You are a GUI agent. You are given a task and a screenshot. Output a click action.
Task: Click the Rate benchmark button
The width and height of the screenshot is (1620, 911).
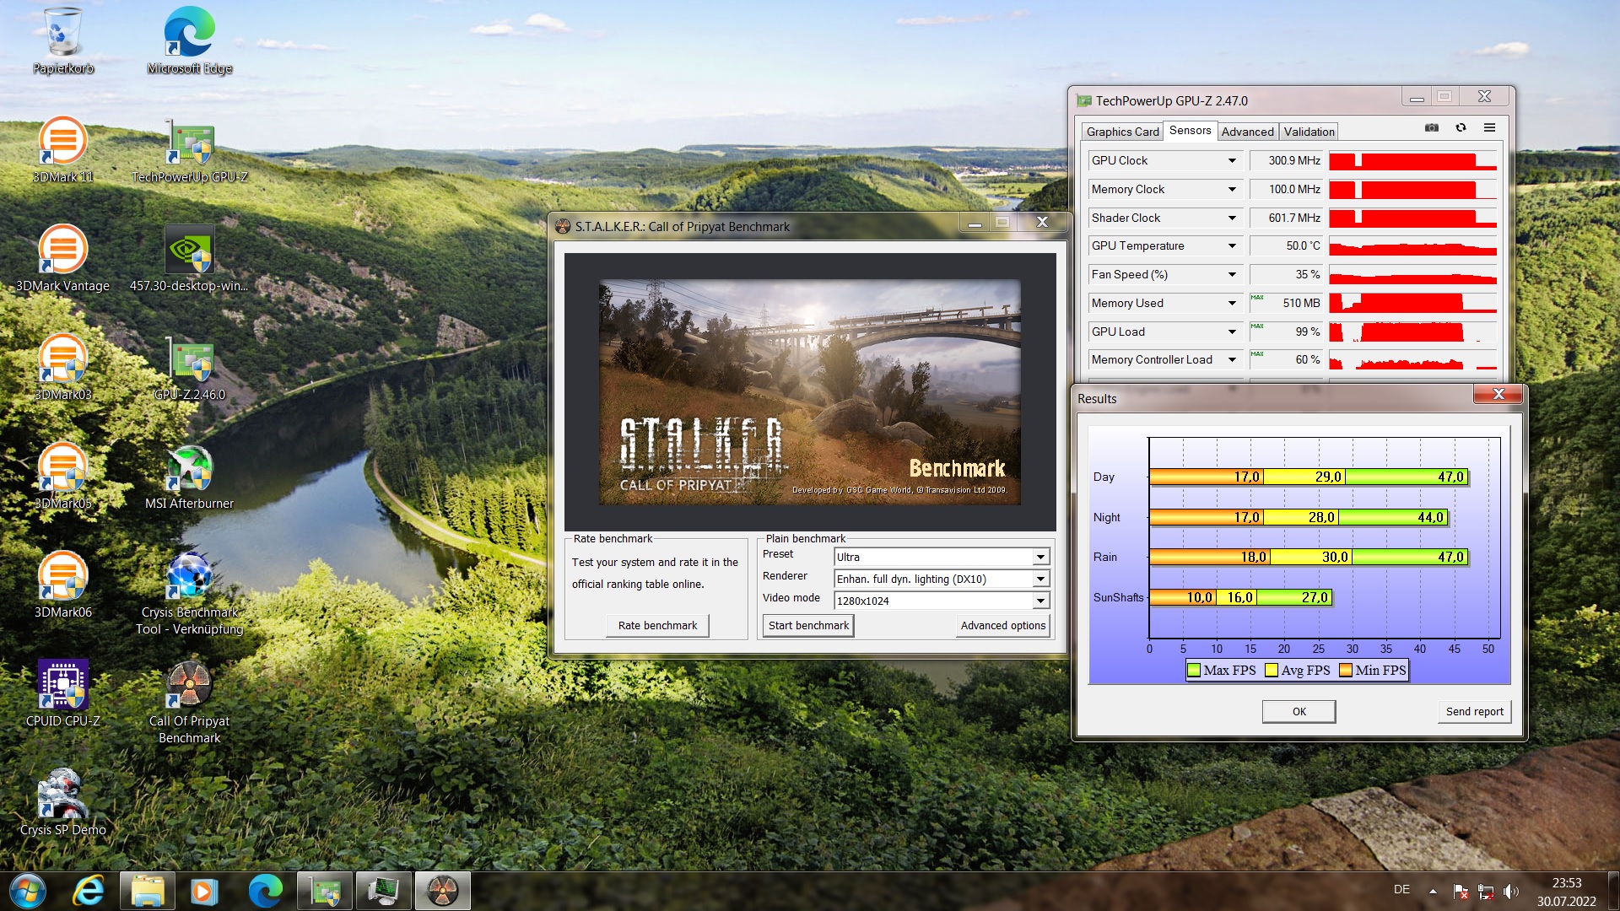657,625
